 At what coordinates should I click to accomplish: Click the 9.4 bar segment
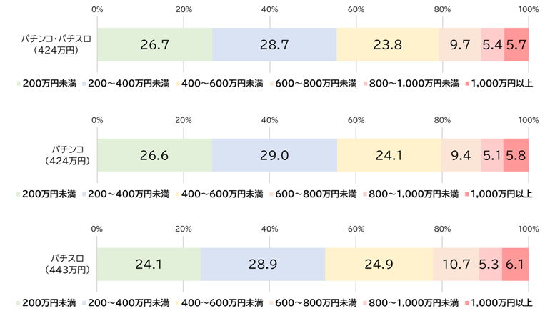point(460,155)
